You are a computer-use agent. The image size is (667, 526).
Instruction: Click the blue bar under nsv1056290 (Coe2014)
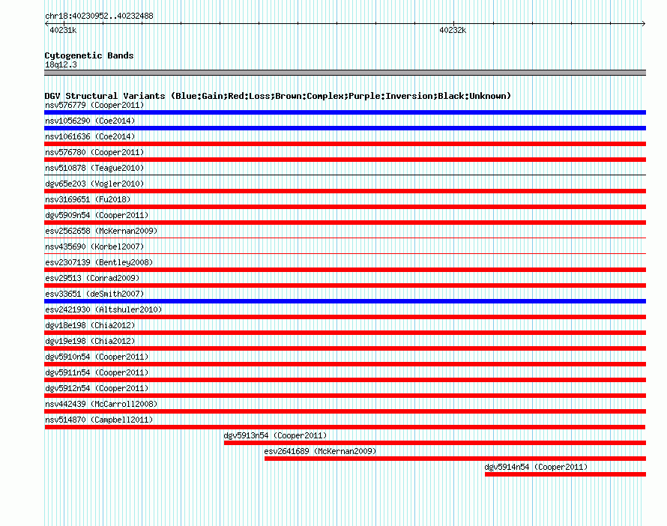click(345, 128)
